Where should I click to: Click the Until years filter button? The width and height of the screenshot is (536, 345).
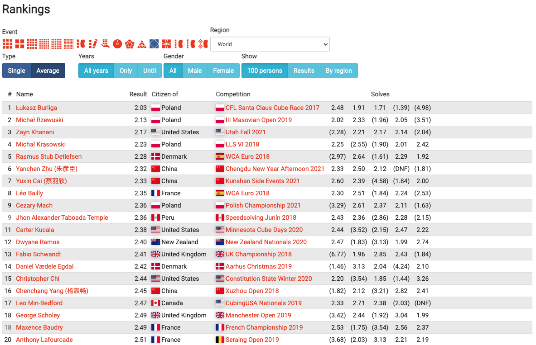click(150, 71)
